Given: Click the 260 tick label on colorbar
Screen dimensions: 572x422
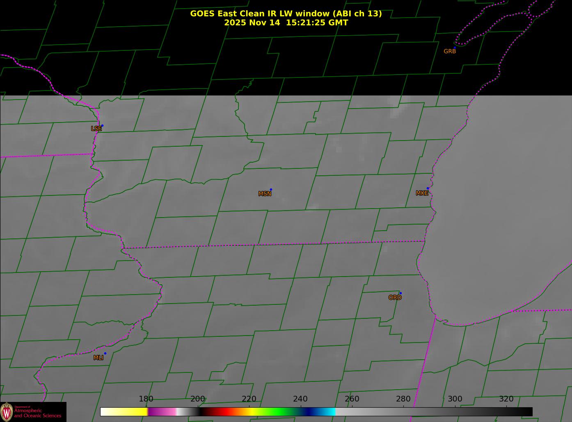Looking at the screenshot, I should (352, 399).
